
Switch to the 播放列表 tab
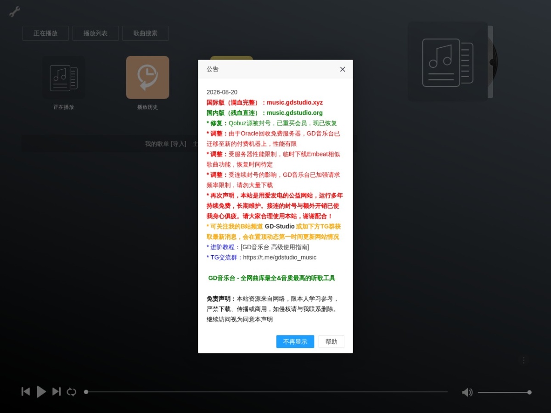tap(96, 33)
